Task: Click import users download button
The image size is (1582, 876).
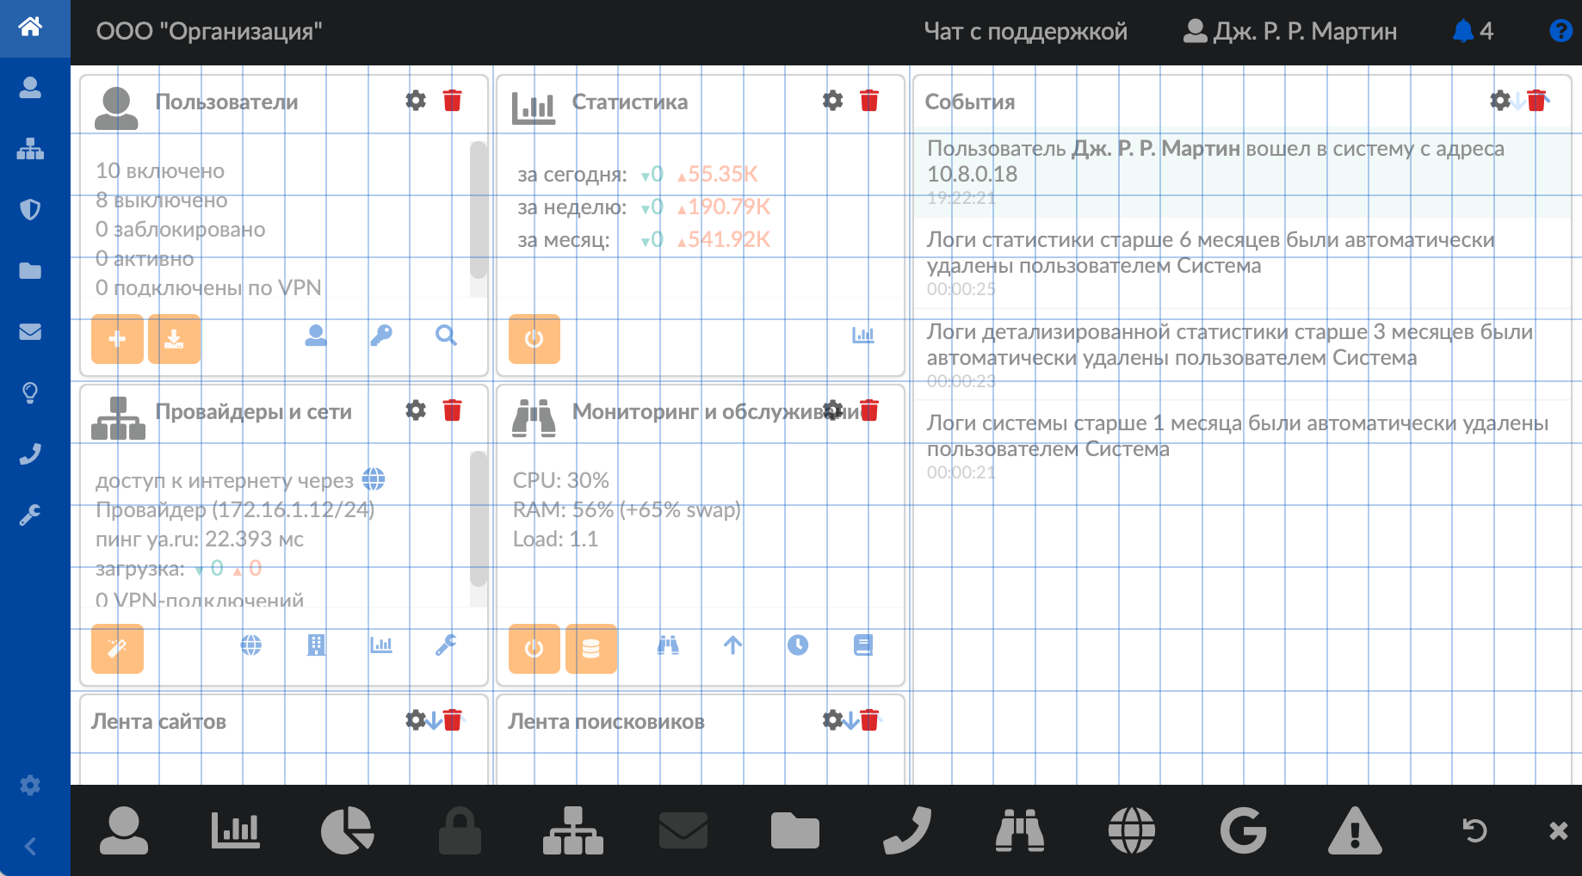Action: click(x=174, y=339)
